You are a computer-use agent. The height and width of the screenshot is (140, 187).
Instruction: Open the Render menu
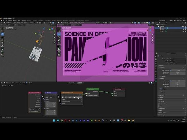(10, 21)
